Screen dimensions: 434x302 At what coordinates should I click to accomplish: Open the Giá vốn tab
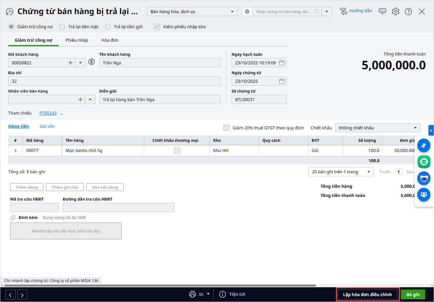pyautogui.click(x=47, y=126)
